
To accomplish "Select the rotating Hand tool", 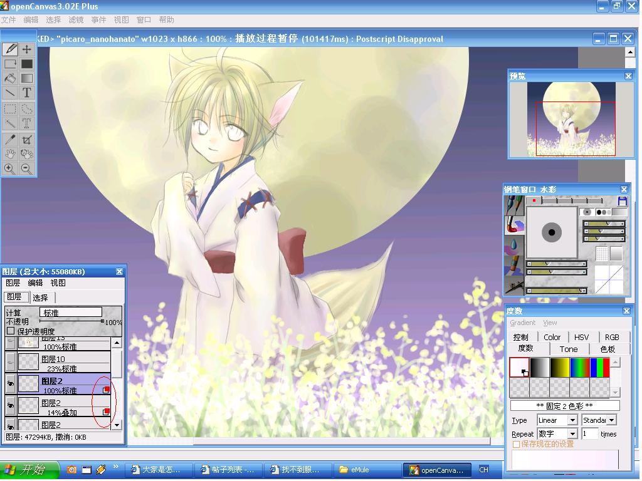I will coord(27,154).
